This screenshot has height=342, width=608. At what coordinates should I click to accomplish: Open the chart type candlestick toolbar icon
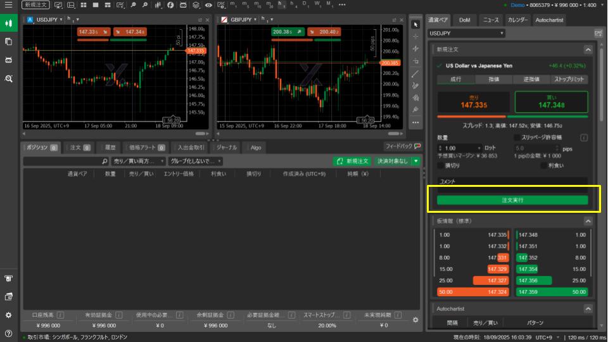pos(158,5)
